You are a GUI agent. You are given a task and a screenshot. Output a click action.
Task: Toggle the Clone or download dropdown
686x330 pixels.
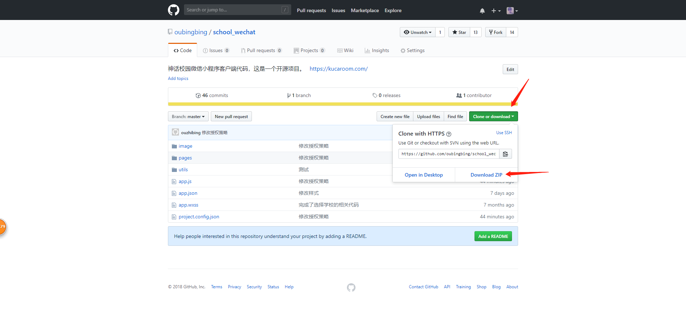coord(493,116)
